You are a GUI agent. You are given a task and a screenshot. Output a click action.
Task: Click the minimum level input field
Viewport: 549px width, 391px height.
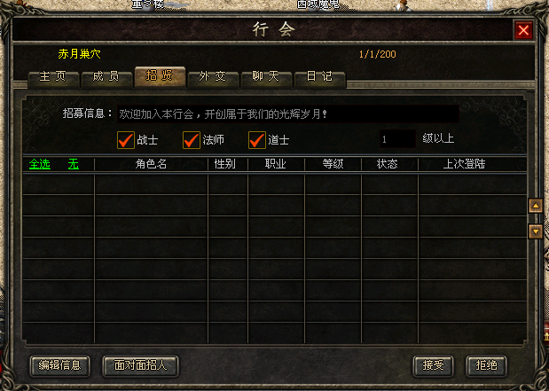(397, 139)
